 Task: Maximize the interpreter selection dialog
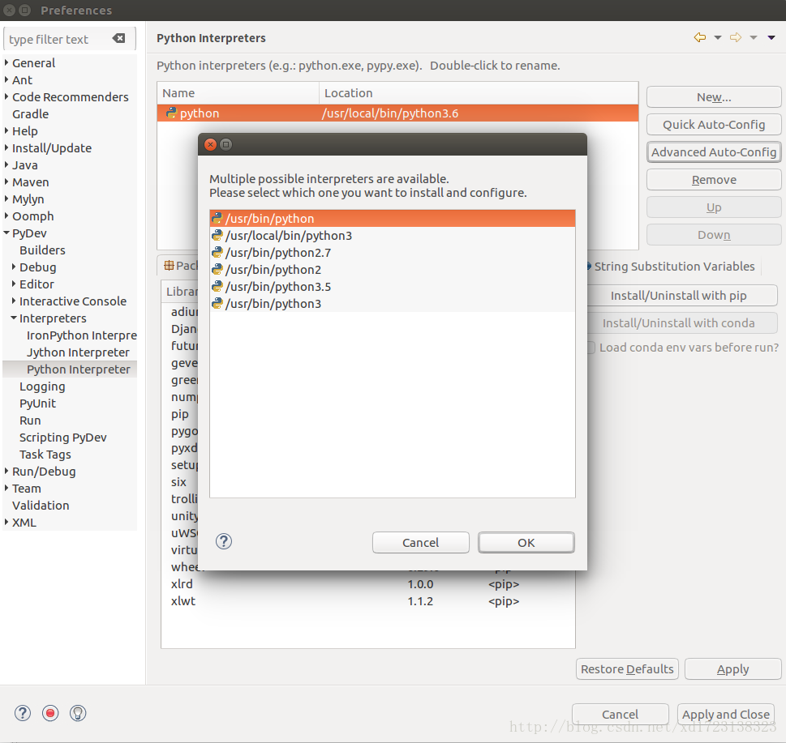pos(226,145)
